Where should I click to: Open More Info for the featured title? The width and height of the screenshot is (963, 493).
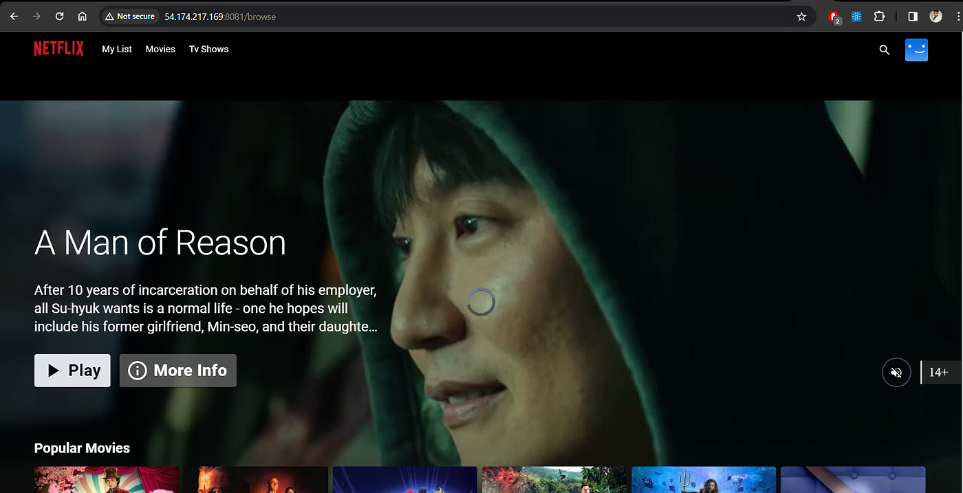tap(178, 371)
